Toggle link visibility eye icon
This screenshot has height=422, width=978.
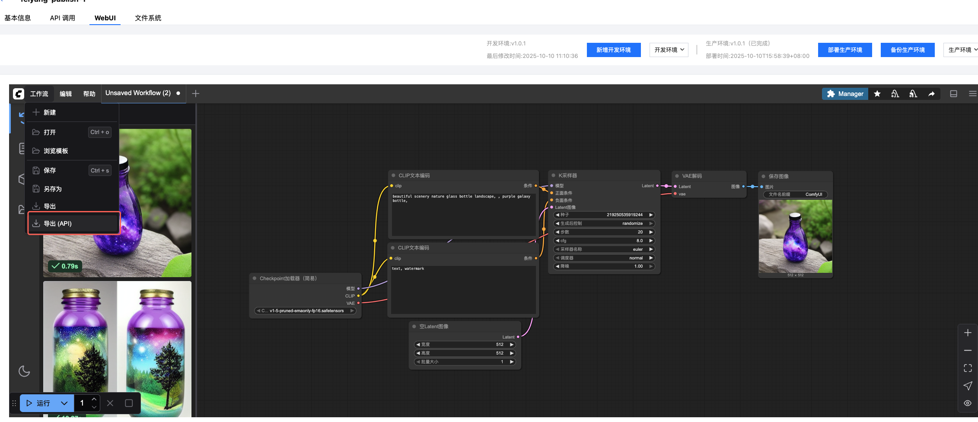(968, 403)
